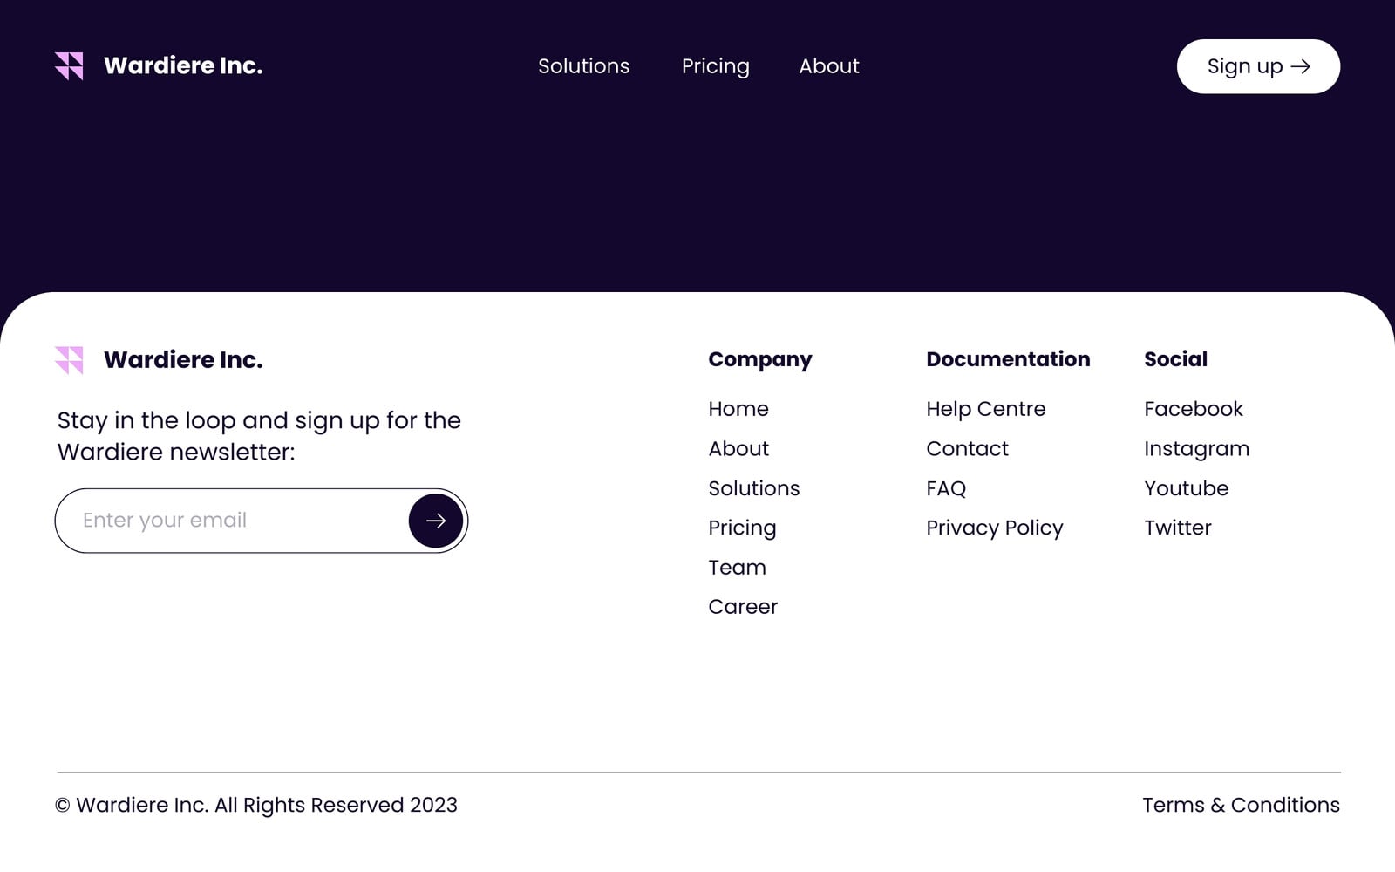
Task: Click the Sign up button
Action: pos(1258,66)
